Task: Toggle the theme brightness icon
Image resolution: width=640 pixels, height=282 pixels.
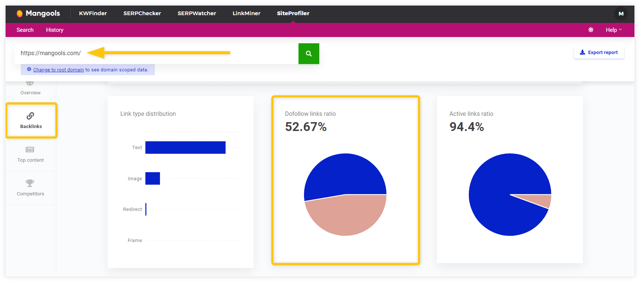Action: [591, 30]
